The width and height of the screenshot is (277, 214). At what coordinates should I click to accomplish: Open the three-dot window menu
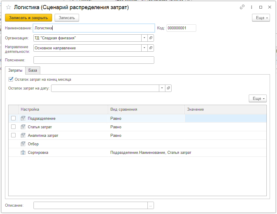251,7
